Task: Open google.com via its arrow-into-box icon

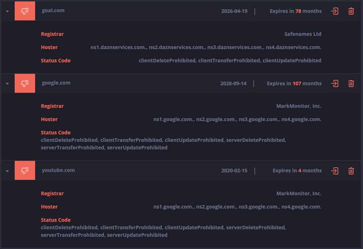Action: click(x=335, y=83)
